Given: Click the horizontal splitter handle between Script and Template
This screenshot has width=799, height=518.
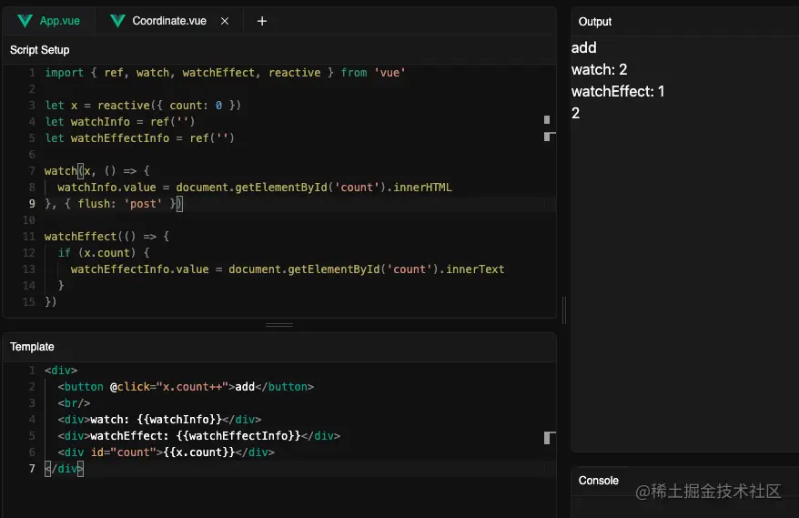Looking at the screenshot, I should click(279, 325).
